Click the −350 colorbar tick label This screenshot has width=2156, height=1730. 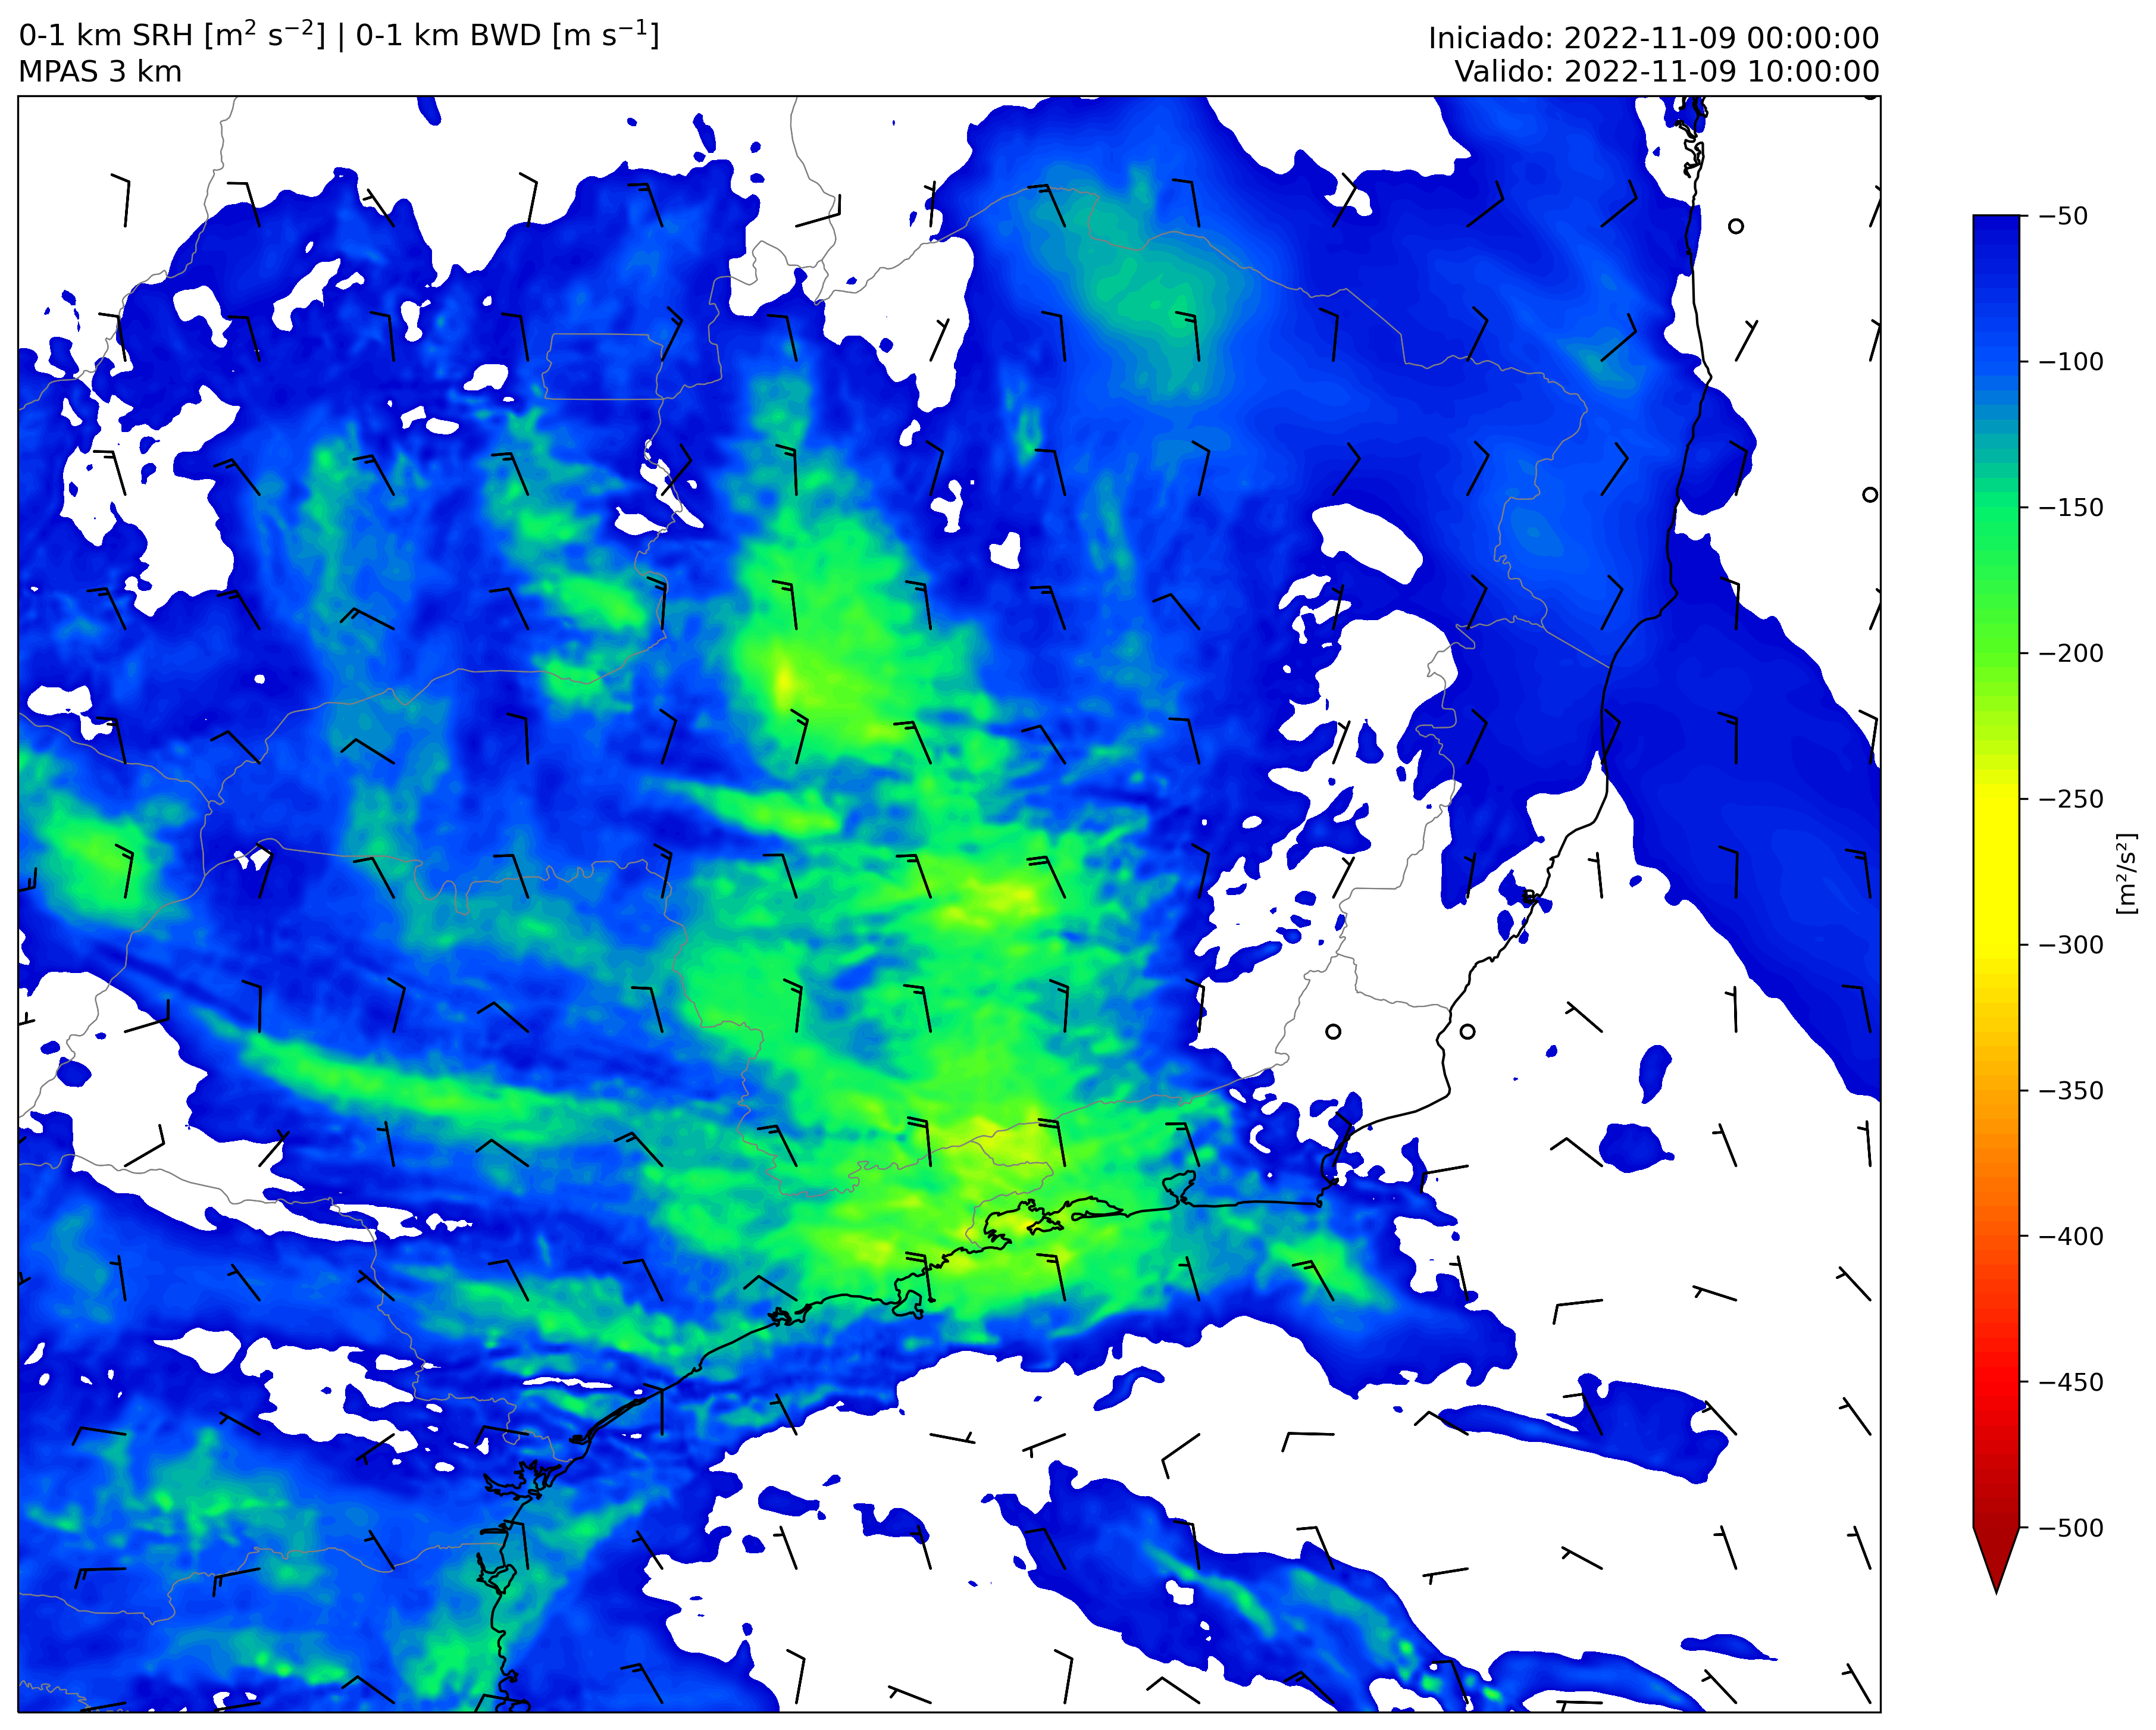(2070, 1091)
